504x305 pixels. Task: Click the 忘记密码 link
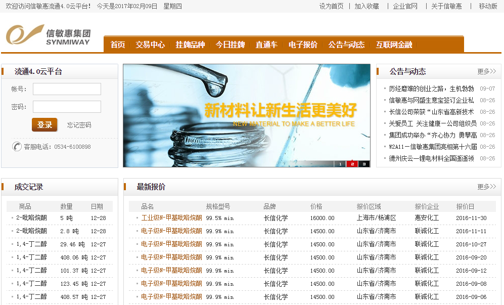point(79,125)
